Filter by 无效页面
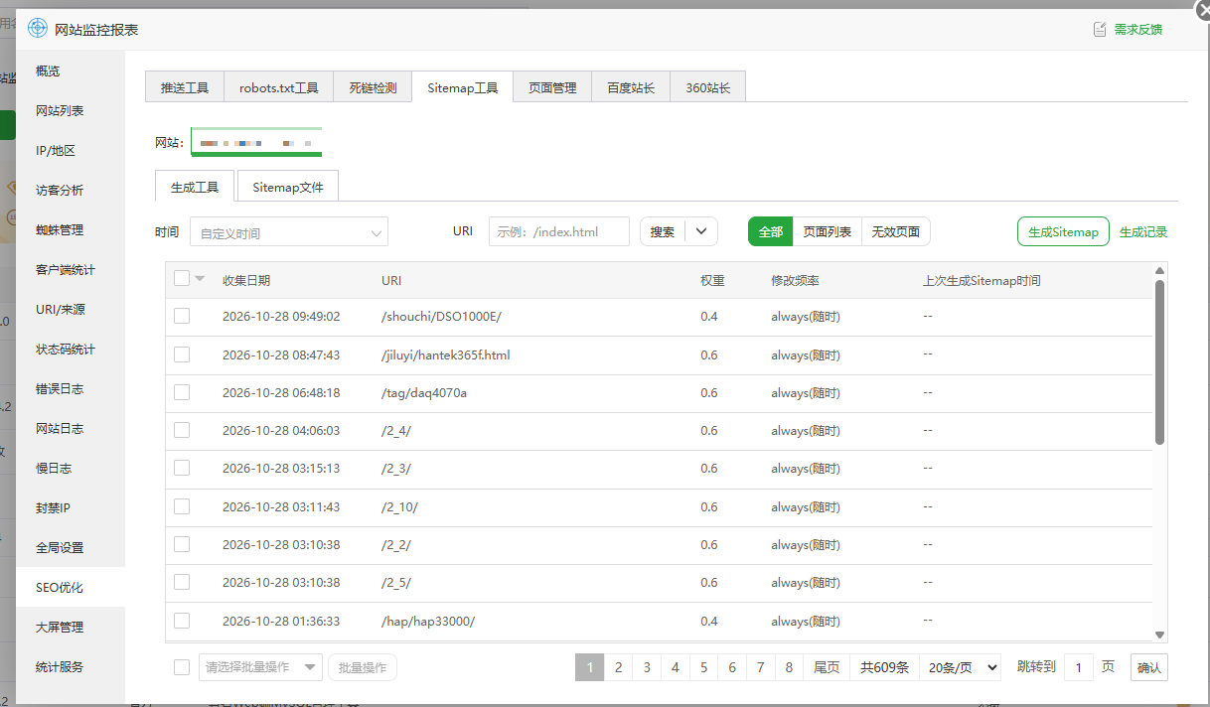The height and width of the screenshot is (707, 1210). click(x=896, y=231)
